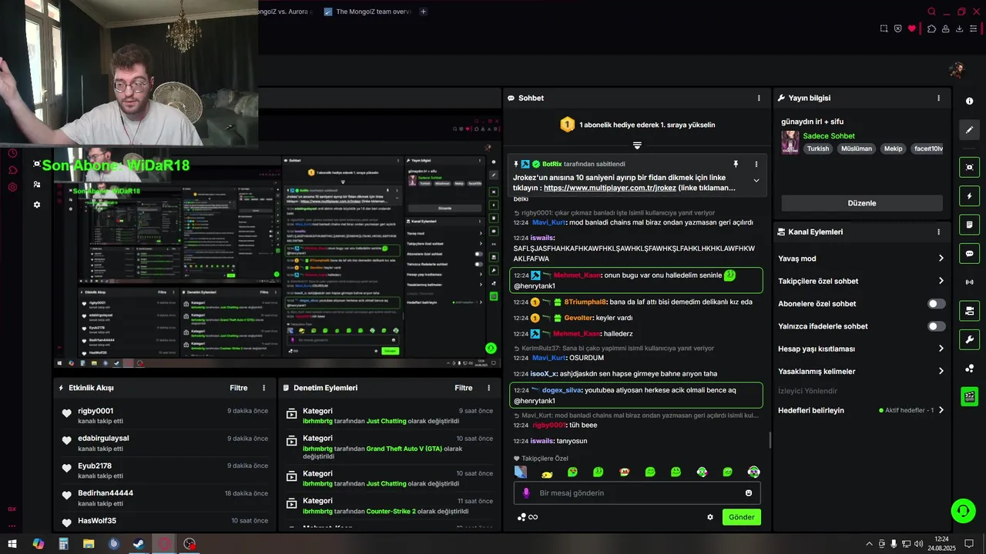Click the red heart icon in browser toolbar
The image size is (986, 554).
coord(912,28)
